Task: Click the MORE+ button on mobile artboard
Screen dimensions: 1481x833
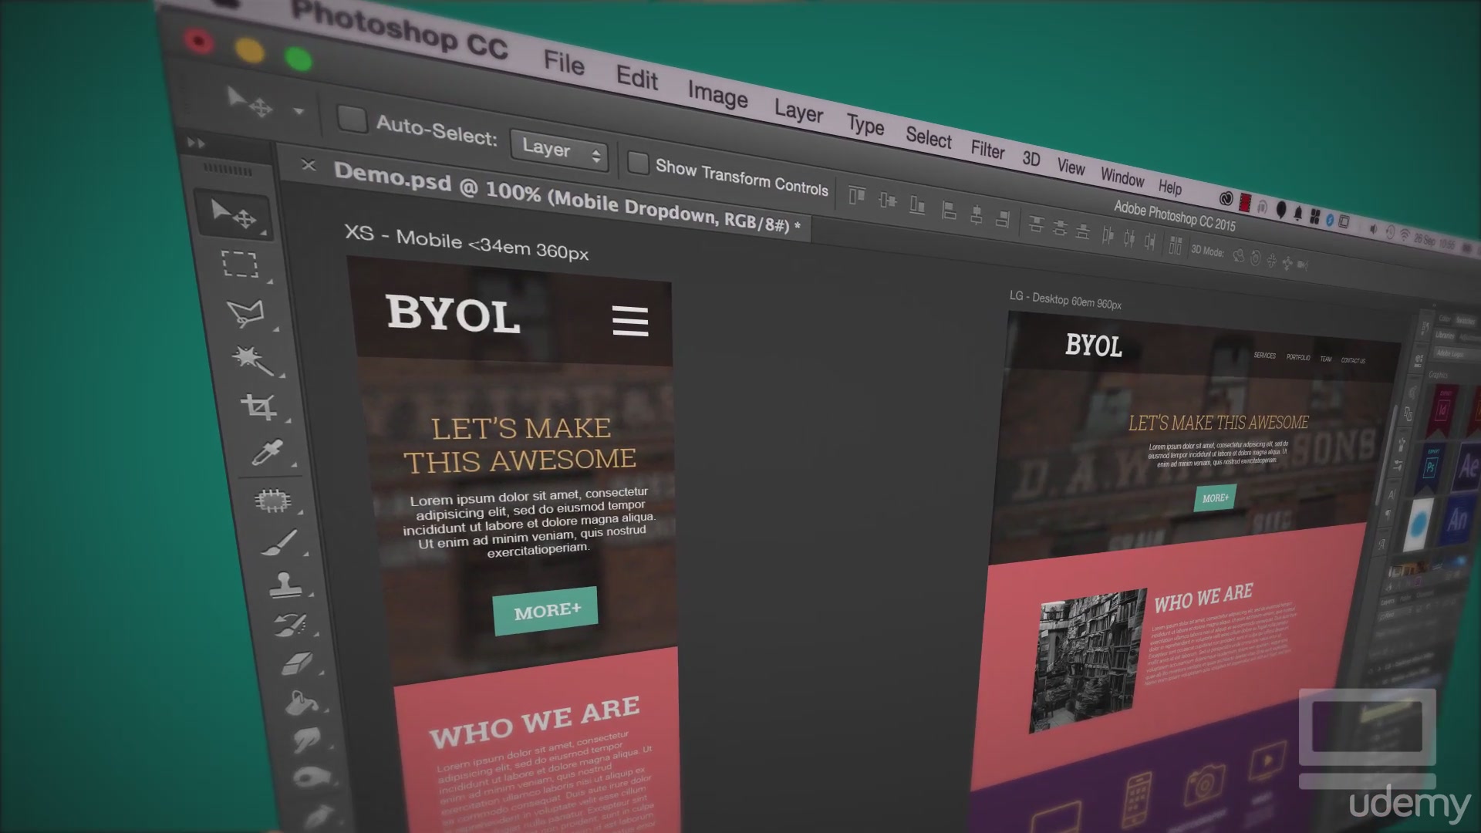Action: point(545,611)
